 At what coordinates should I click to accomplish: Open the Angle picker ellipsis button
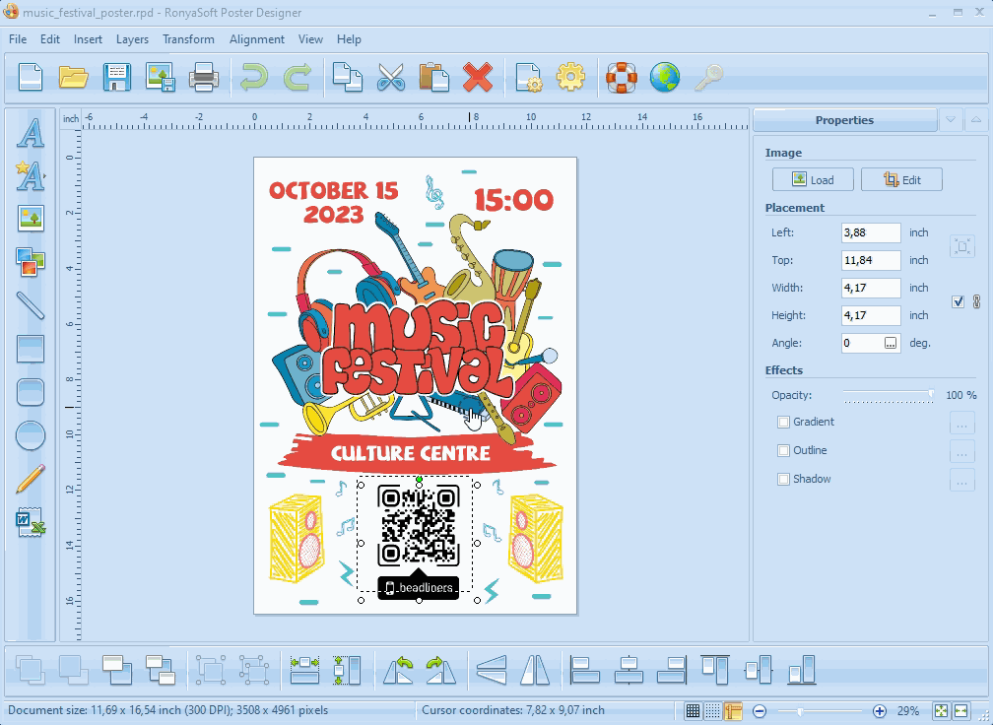click(891, 343)
